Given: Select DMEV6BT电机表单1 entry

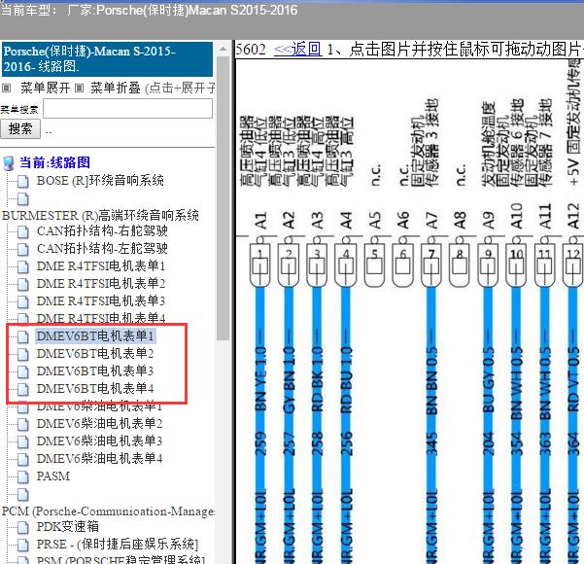Looking at the screenshot, I should (x=95, y=335).
